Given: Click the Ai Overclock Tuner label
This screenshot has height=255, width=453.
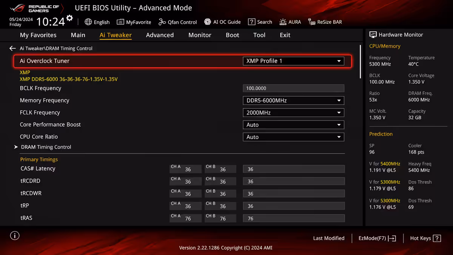Looking at the screenshot, I should pyautogui.click(x=45, y=61).
